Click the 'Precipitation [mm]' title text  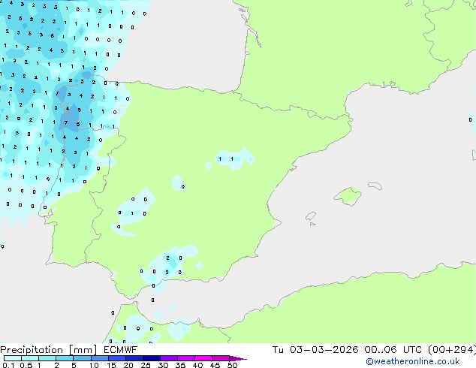[x=49, y=350]
